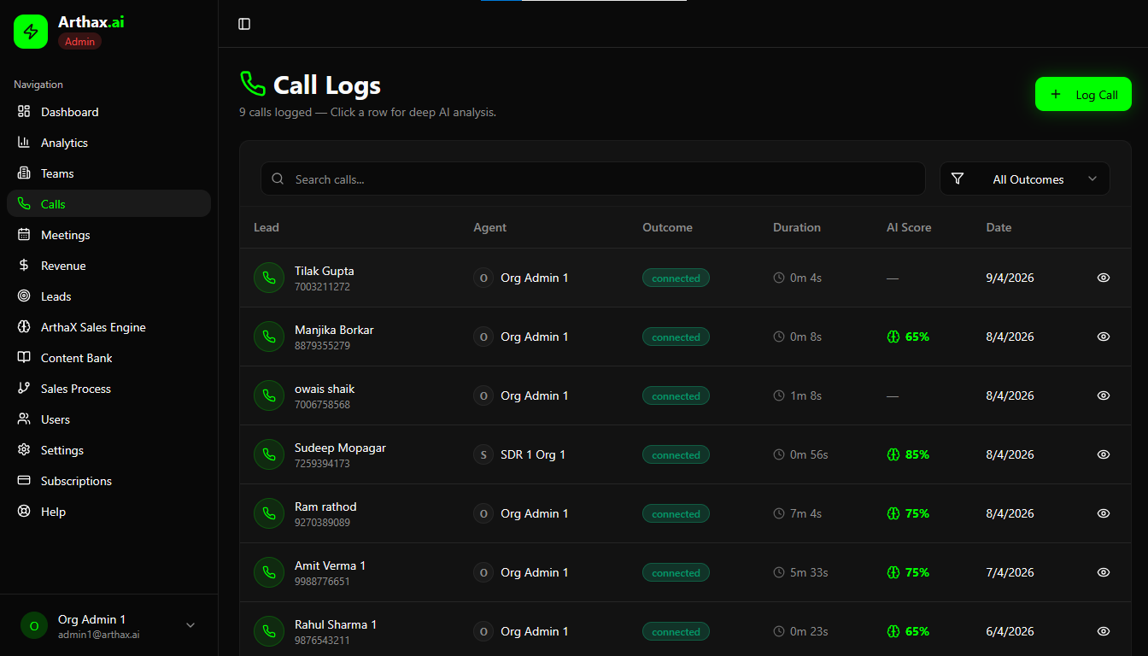Viewport: 1148px width, 656px height.
Task: Click the clock icon beside 7m 4s duration
Action: (779, 513)
